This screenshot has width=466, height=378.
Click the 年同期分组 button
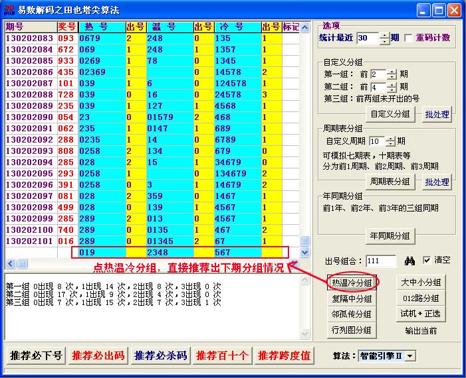click(390, 235)
